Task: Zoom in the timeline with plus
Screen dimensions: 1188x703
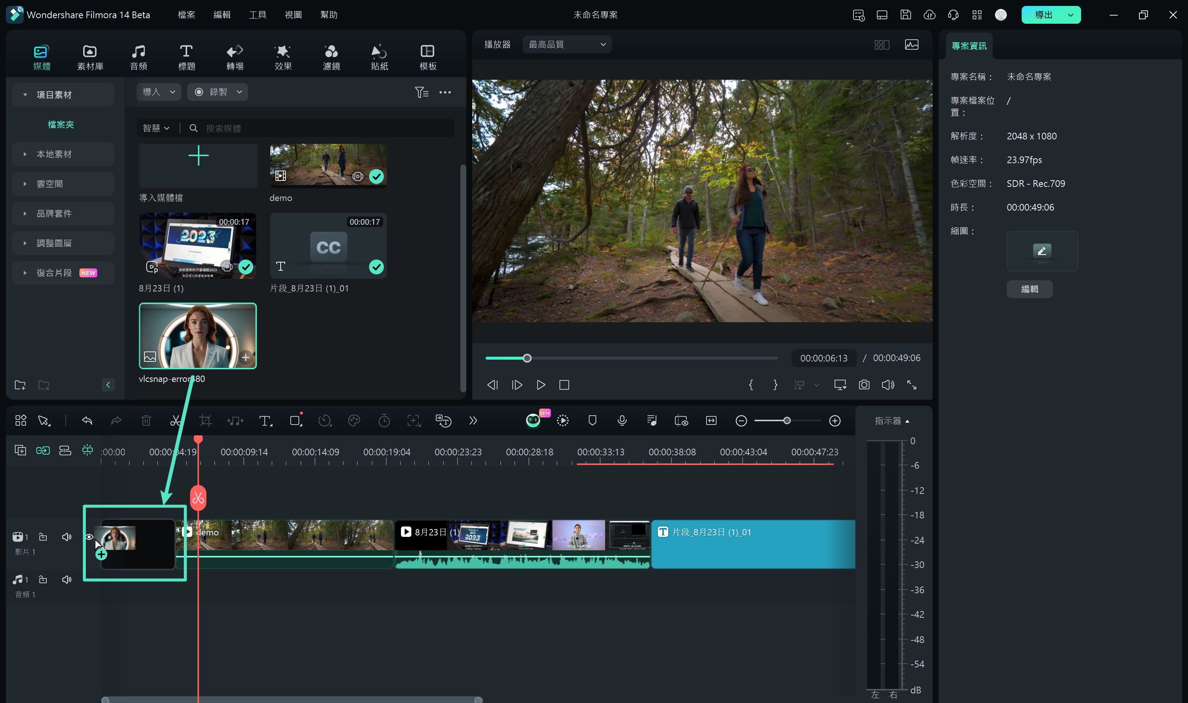Action: pyautogui.click(x=835, y=421)
